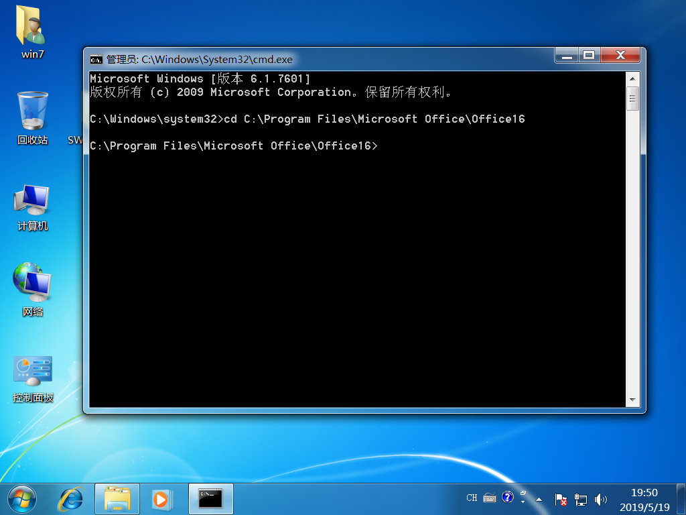Open Windows Media Player from the taskbar
Image resolution: width=686 pixels, height=515 pixels.
coord(162,499)
